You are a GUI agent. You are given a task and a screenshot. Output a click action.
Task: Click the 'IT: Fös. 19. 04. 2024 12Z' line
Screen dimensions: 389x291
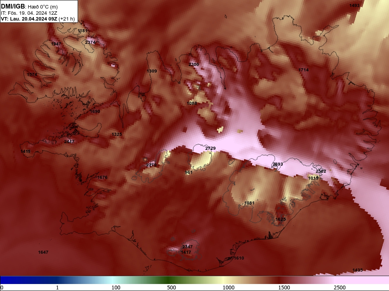[x=29, y=13]
